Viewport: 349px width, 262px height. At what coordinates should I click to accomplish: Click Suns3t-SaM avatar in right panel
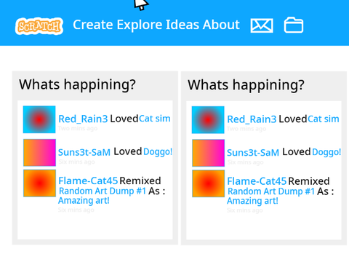pyautogui.click(x=208, y=153)
